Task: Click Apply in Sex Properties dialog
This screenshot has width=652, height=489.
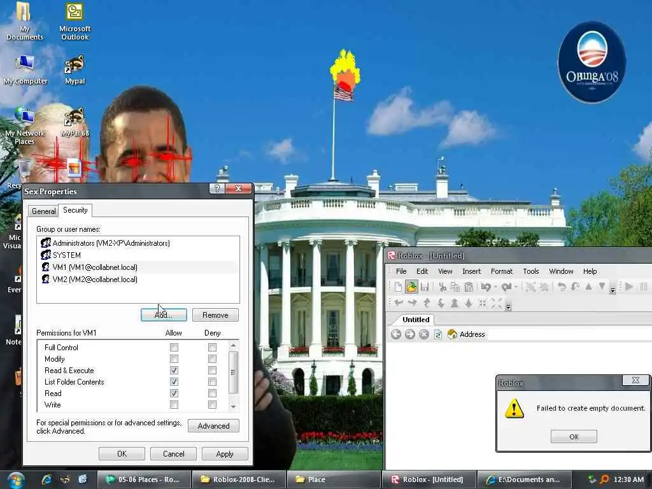Action: click(x=225, y=453)
